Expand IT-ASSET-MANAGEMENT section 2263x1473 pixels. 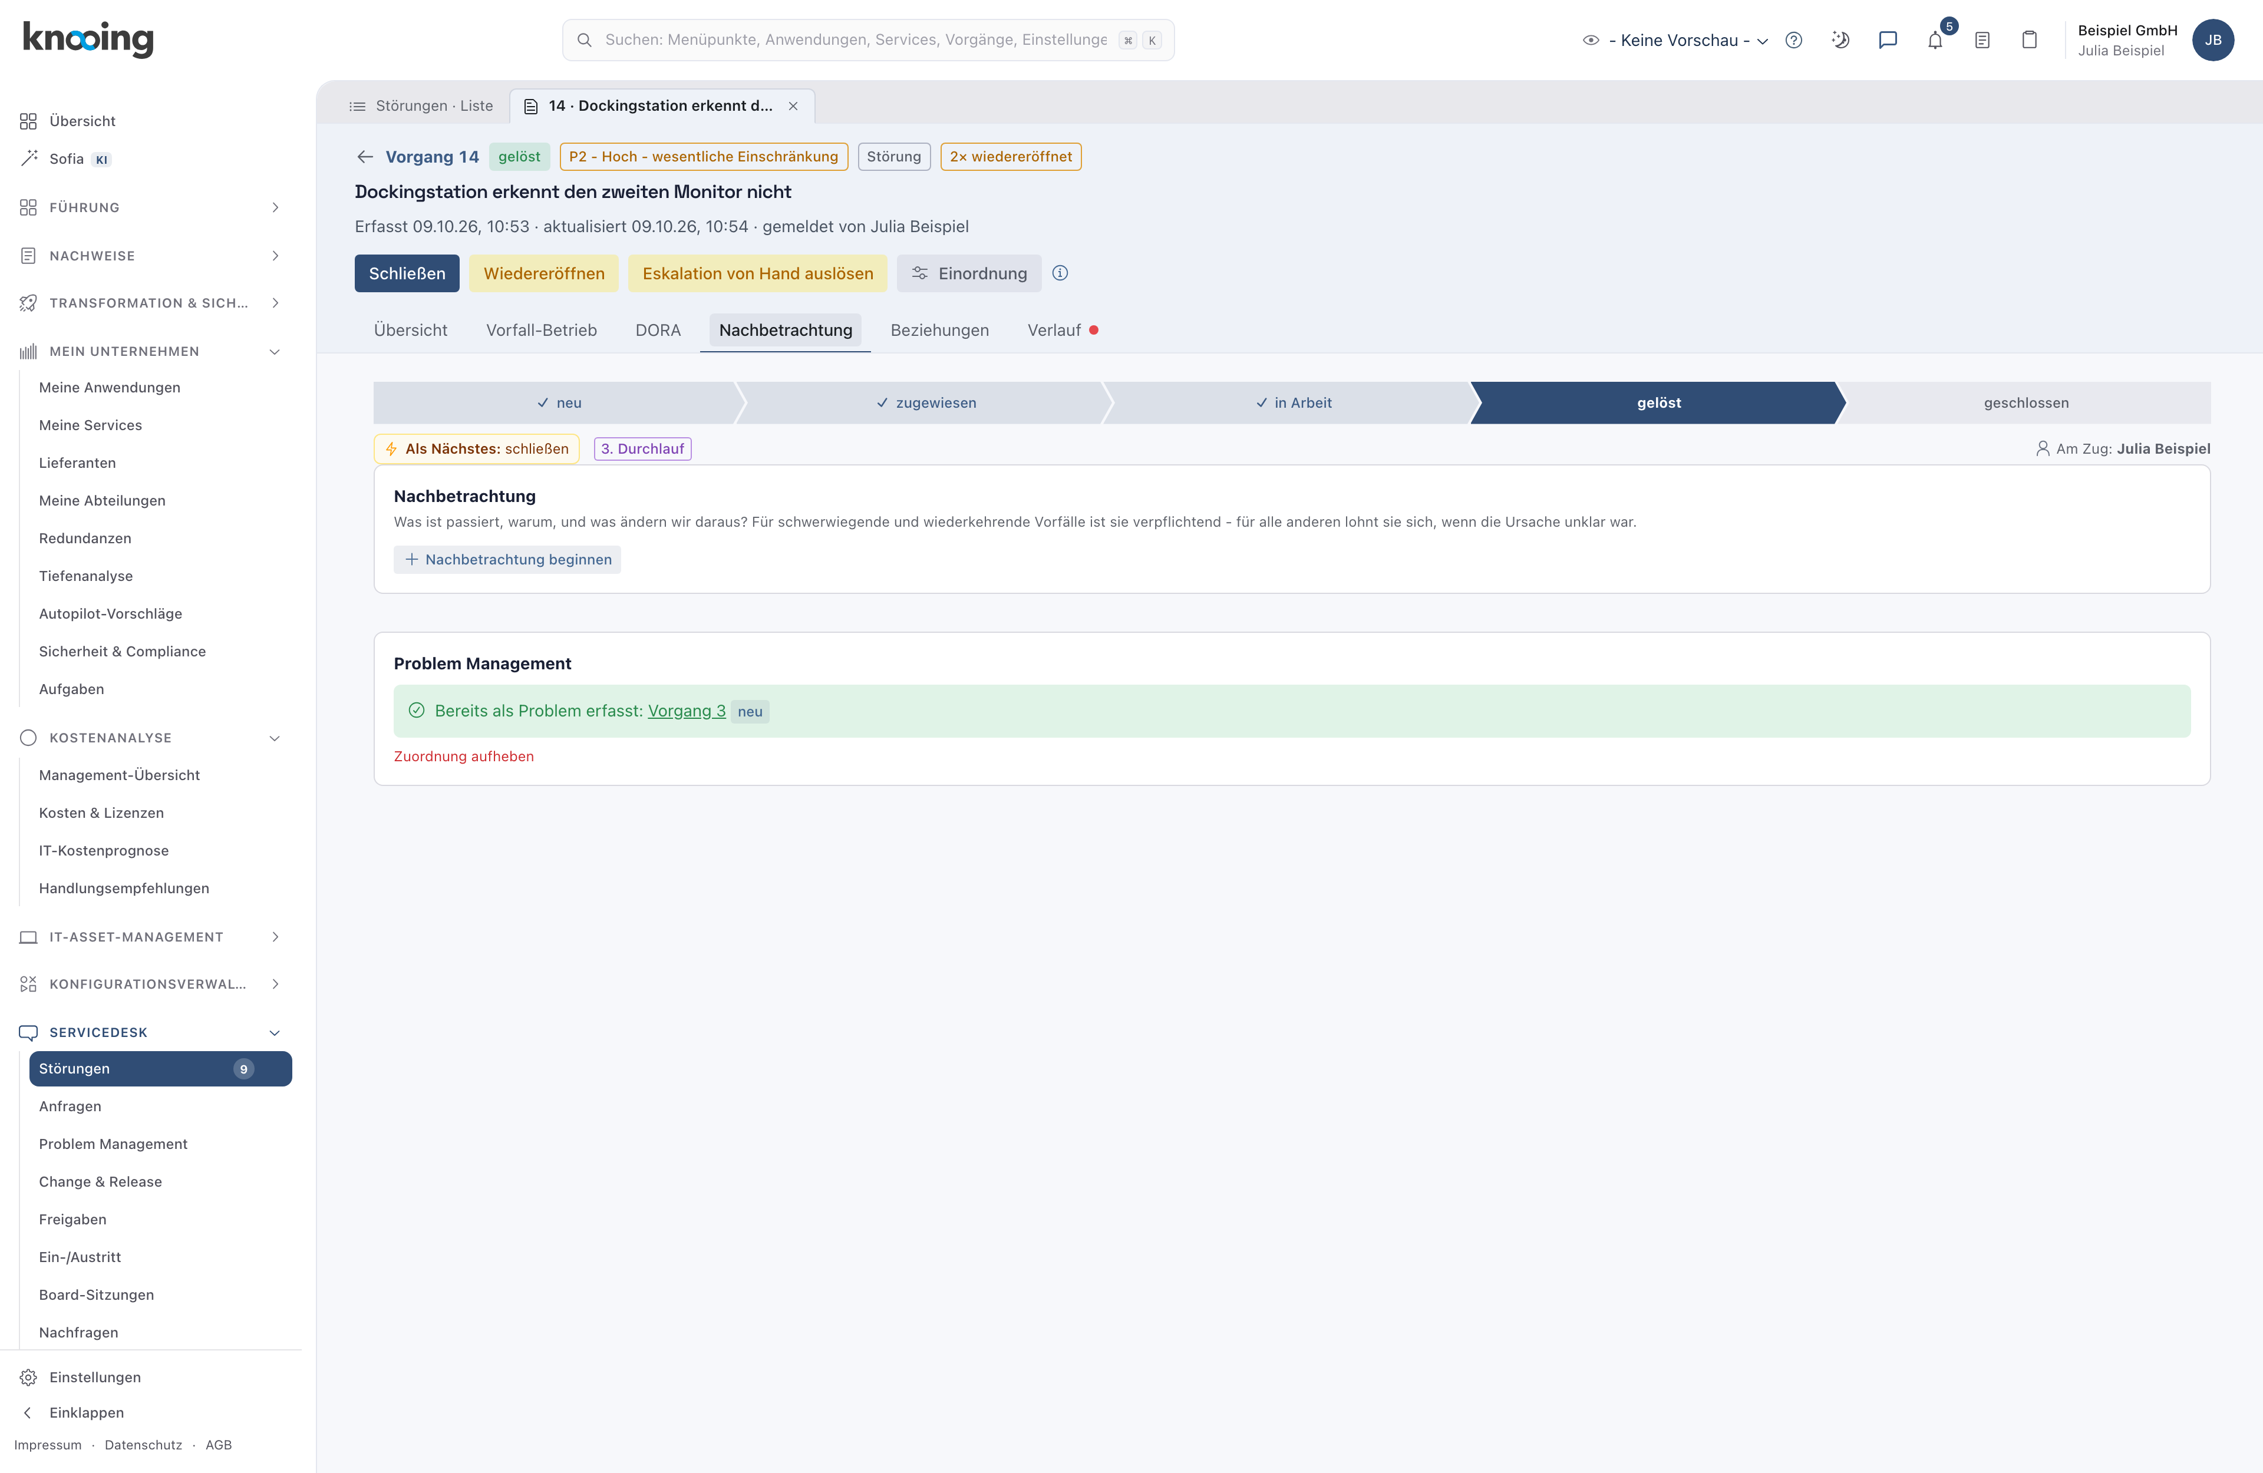[x=150, y=937]
